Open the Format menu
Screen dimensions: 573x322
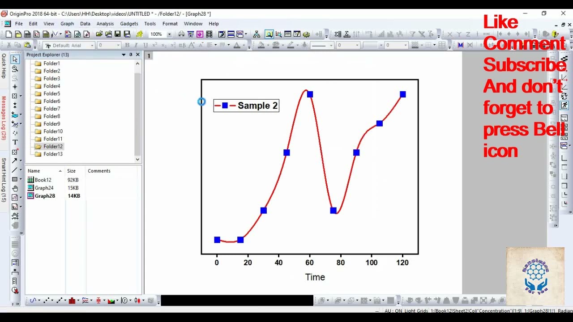point(170,24)
